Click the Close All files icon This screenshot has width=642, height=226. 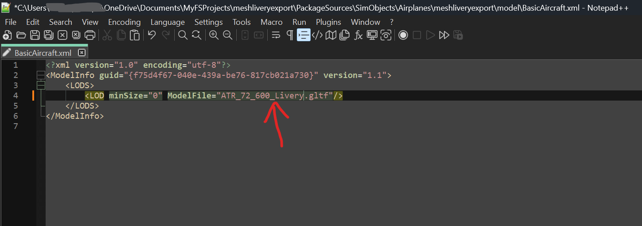click(76, 35)
